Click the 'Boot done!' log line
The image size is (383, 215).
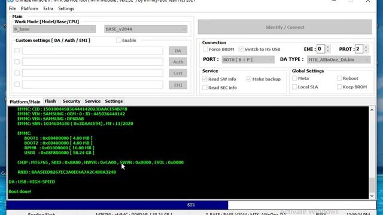(20, 191)
